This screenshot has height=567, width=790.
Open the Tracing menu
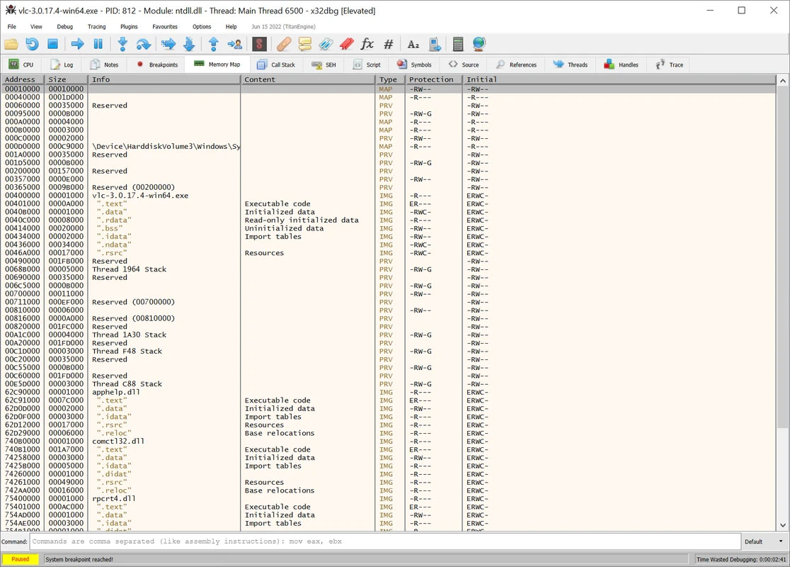point(97,27)
